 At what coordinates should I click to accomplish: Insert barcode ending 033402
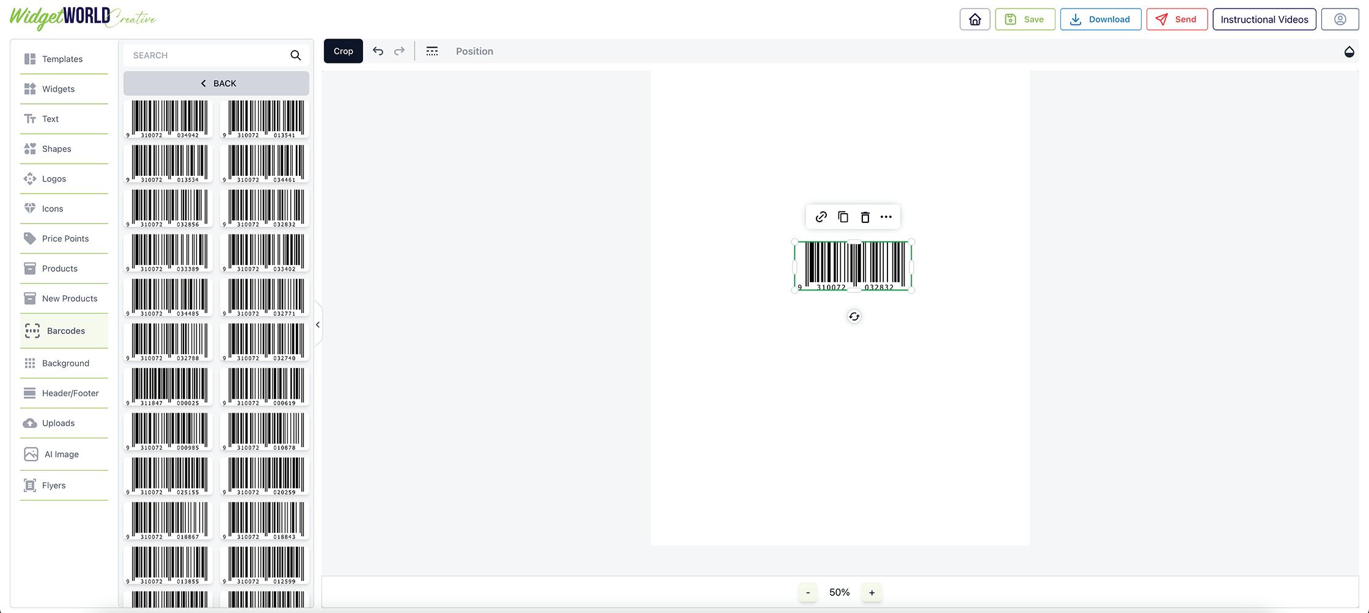tap(265, 253)
